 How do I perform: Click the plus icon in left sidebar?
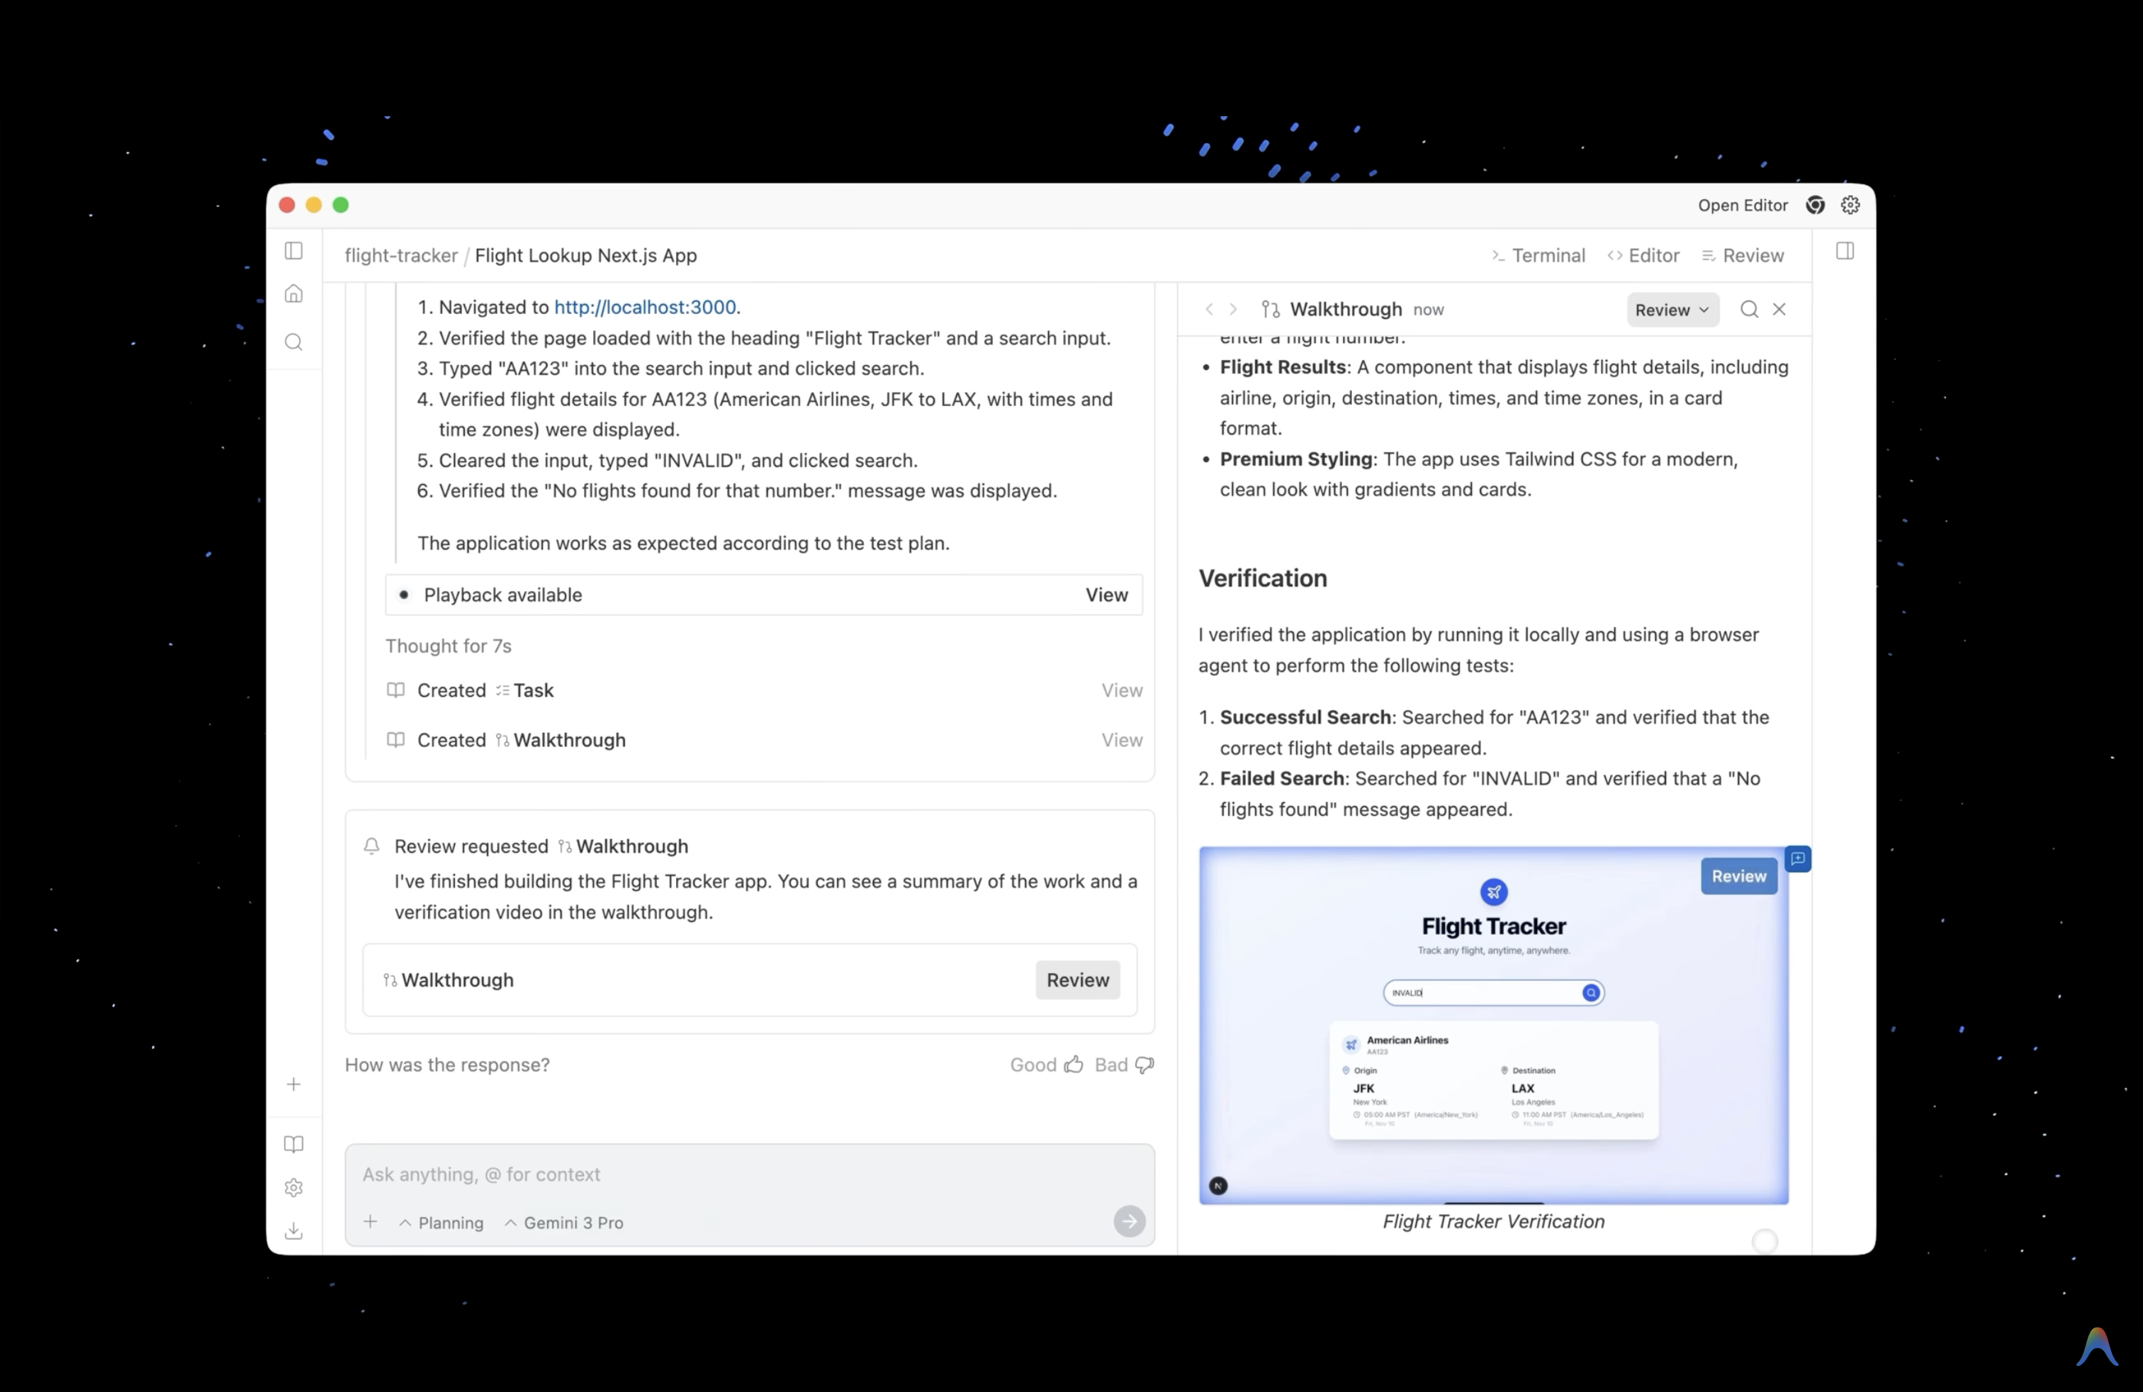coord(293,1084)
